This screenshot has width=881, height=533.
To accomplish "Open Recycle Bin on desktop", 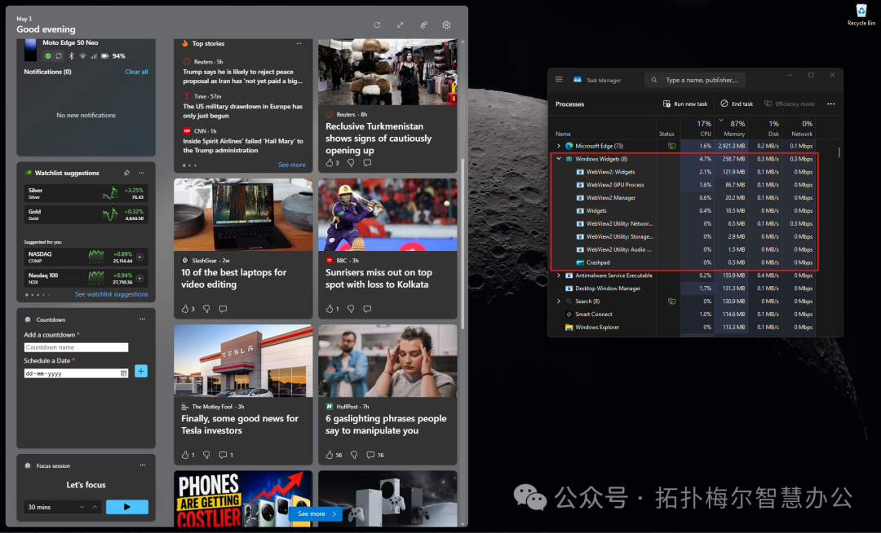I will (x=861, y=15).
